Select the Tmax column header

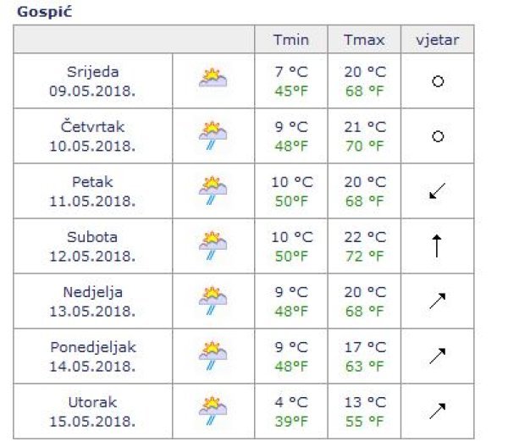point(365,40)
